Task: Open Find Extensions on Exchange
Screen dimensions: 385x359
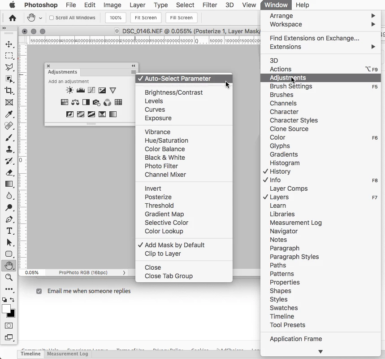Action: [x=320, y=38]
